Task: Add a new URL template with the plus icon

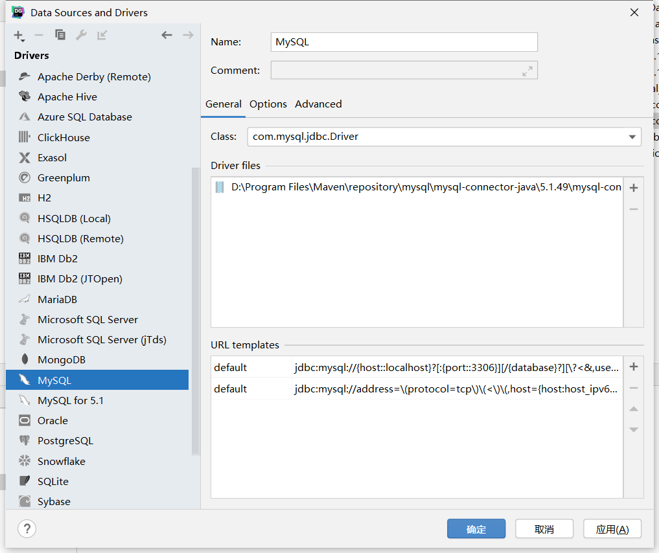Action: pyautogui.click(x=634, y=367)
